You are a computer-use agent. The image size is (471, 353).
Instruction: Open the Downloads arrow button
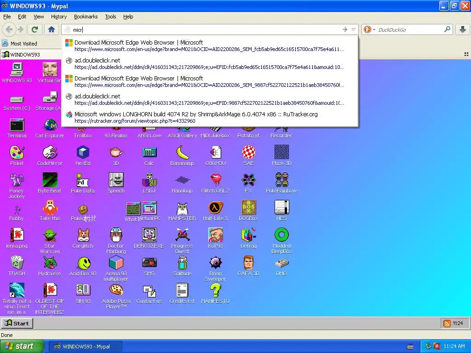[x=463, y=29]
